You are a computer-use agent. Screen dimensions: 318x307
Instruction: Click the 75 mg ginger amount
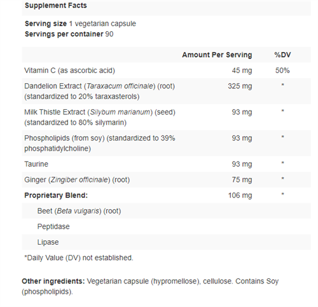[242, 180]
